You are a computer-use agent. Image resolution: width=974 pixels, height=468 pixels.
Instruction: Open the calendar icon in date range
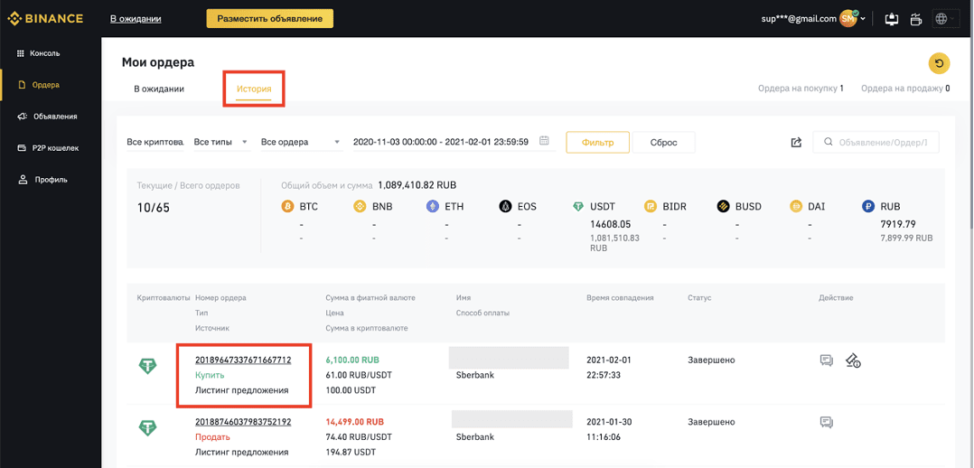pos(544,141)
